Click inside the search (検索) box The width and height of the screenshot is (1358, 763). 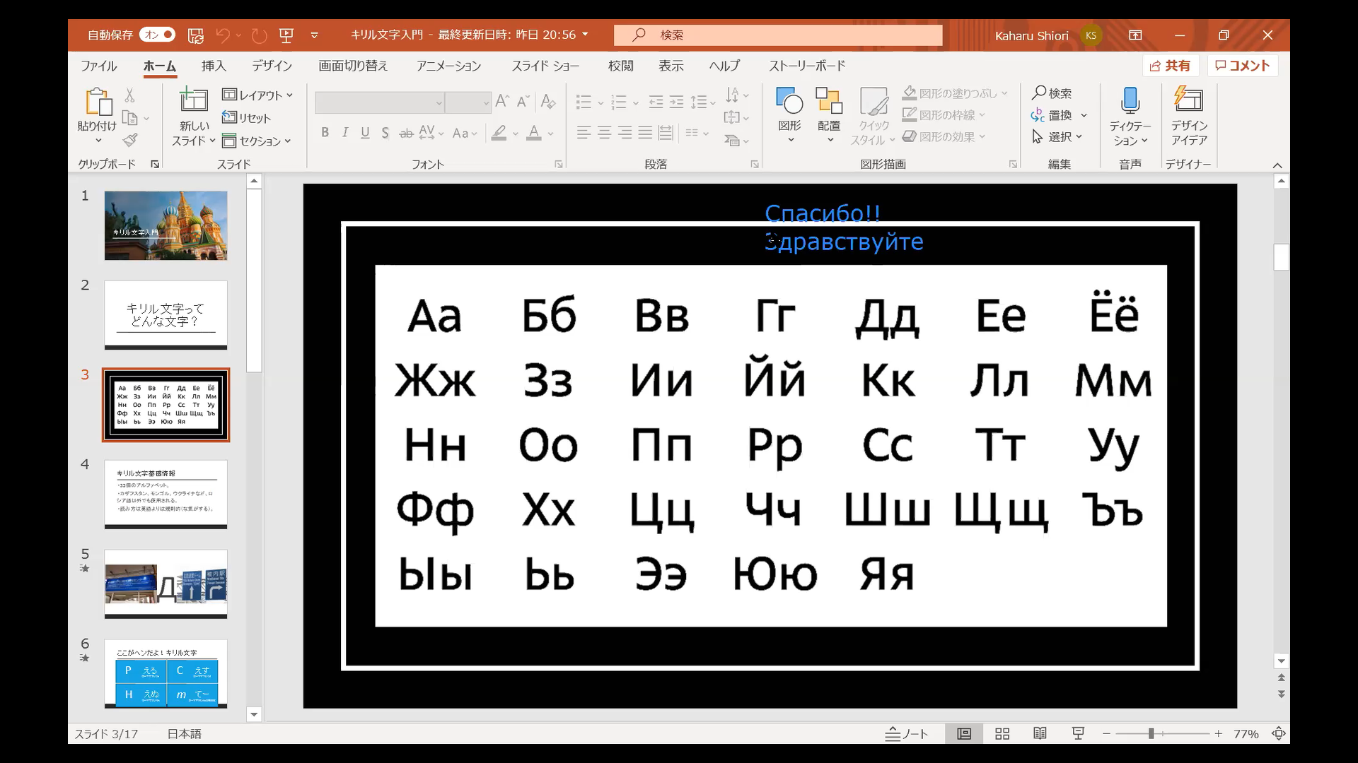778,35
